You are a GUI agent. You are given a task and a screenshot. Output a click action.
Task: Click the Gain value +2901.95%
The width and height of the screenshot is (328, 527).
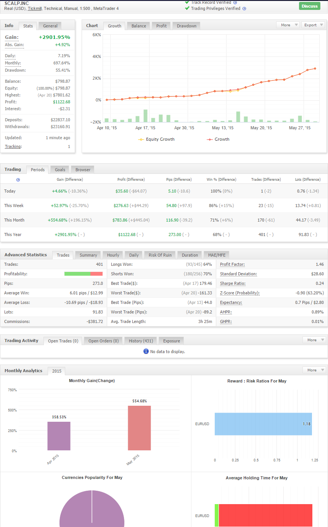(54, 37)
